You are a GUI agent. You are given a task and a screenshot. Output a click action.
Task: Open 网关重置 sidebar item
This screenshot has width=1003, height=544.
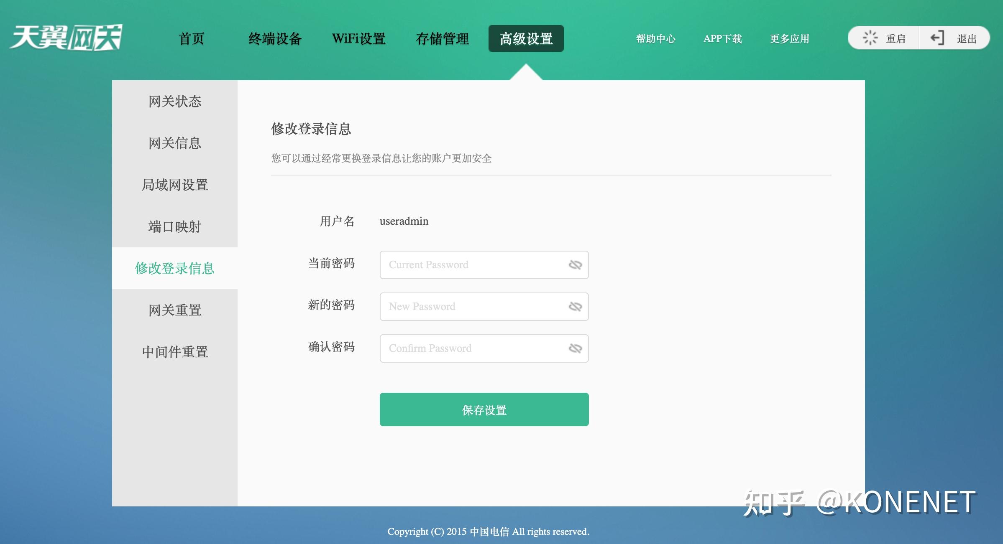[175, 310]
